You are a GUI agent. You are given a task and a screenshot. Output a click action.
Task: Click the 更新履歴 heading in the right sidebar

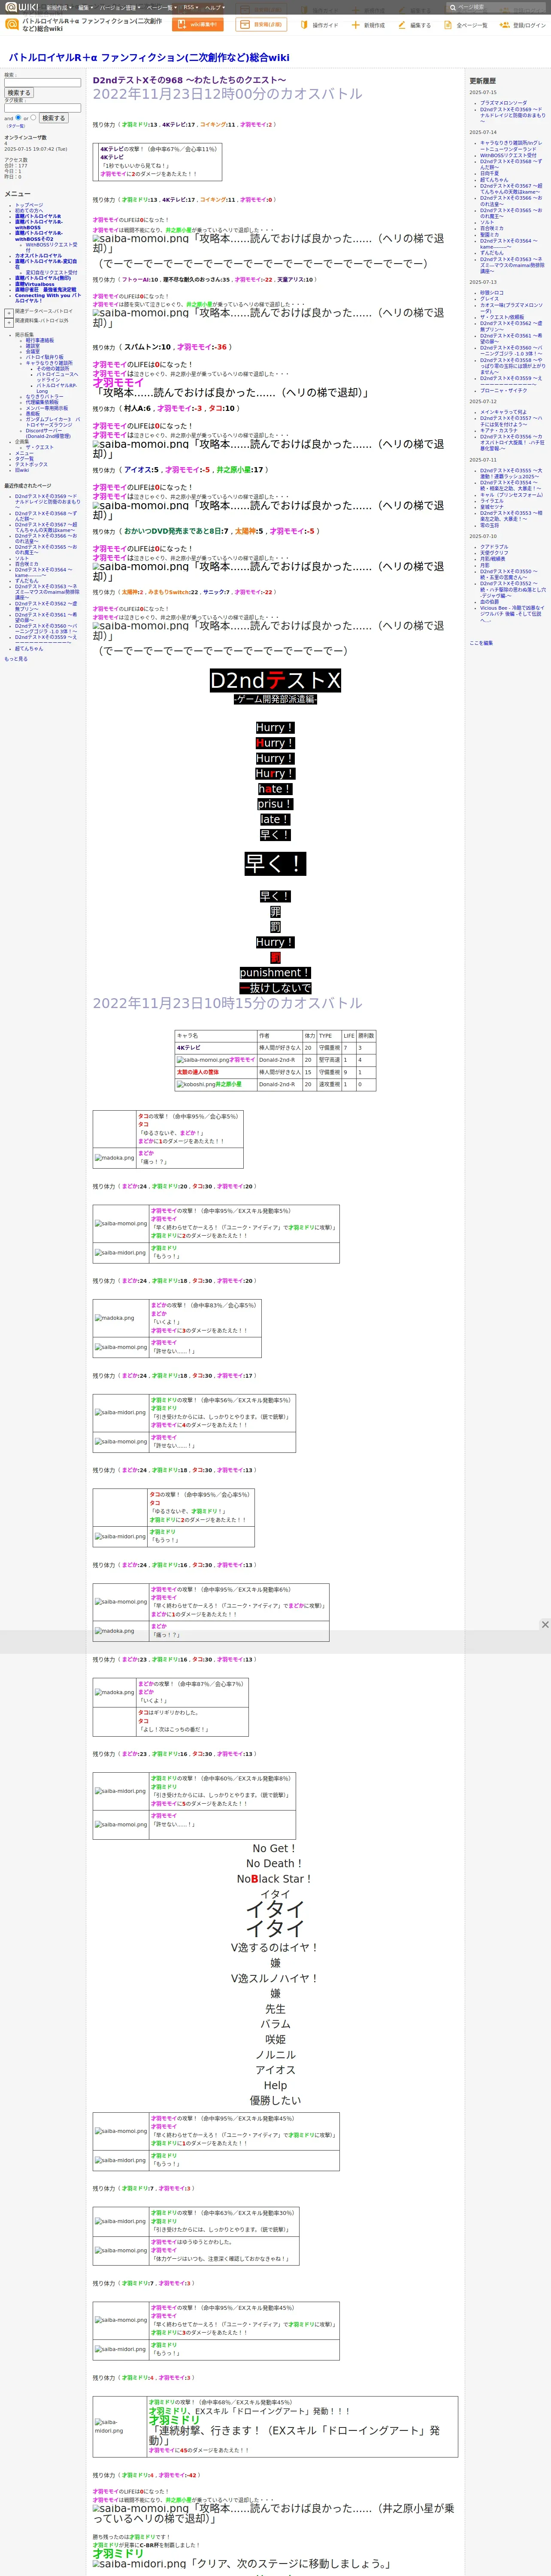[x=483, y=81]
